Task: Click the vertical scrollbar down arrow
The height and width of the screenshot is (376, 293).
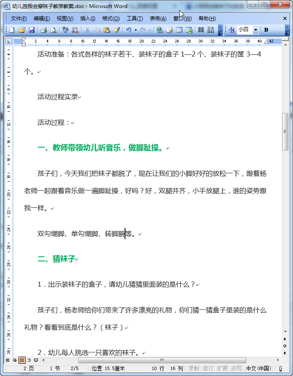Action: click(x=285, y=332)
